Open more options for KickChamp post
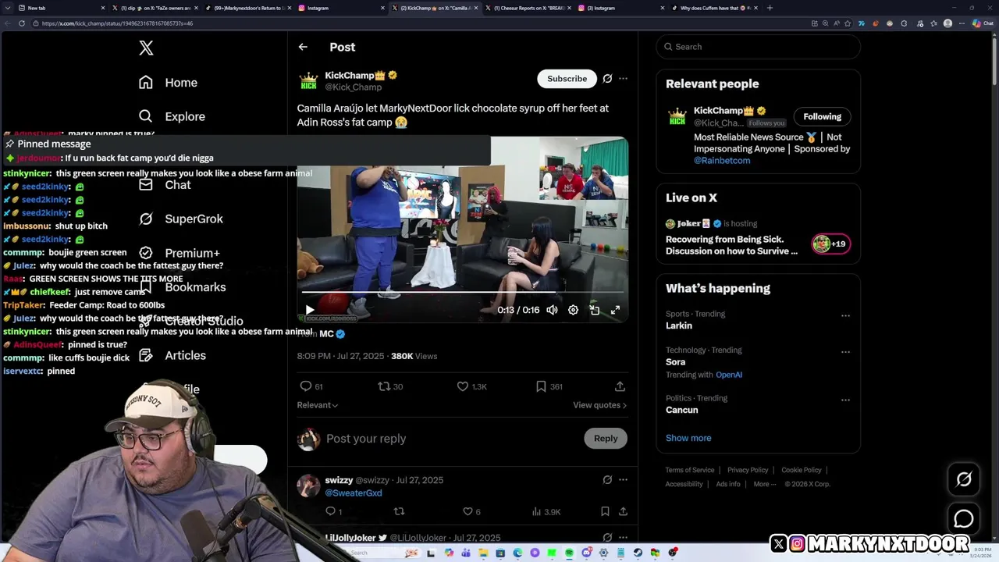This screenshot has height=562, width=999. point(623,78)
